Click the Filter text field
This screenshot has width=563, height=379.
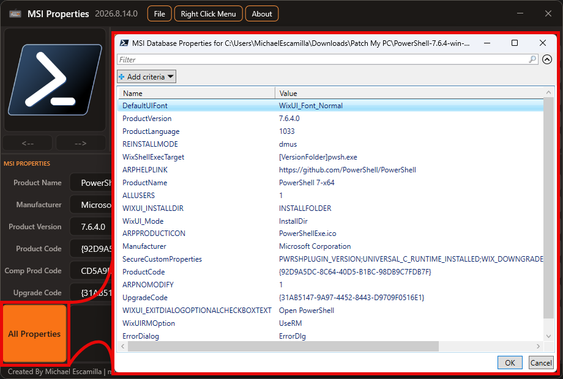point(323,59)
